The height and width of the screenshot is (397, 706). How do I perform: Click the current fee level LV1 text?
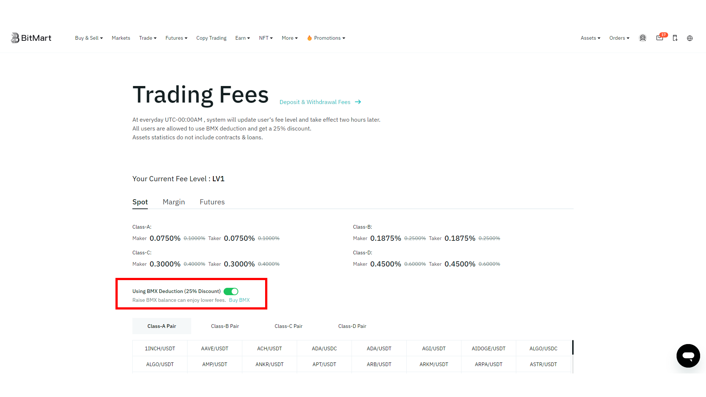218,179
